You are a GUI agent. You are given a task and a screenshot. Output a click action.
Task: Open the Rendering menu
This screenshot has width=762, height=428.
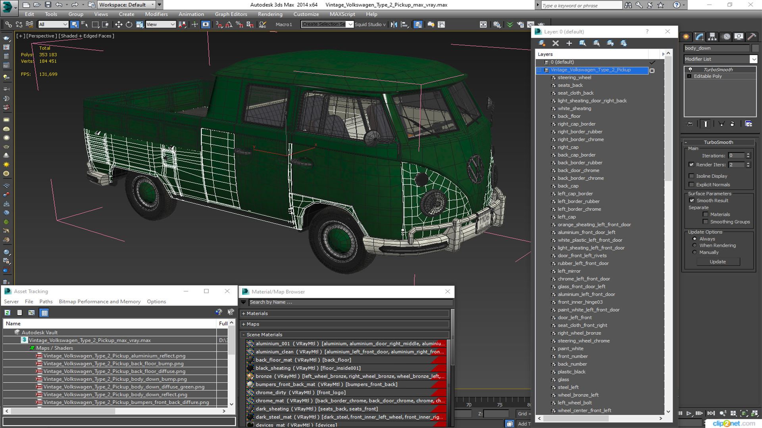click(x=270, y=14)
